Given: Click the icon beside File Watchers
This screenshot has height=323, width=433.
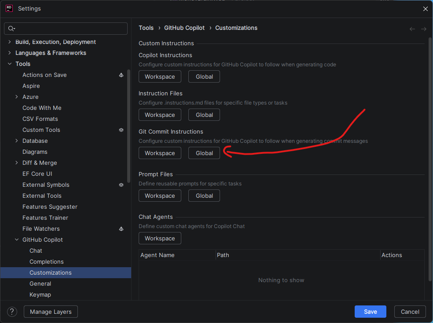Looking at the screenshot, I should click(121, 229).
